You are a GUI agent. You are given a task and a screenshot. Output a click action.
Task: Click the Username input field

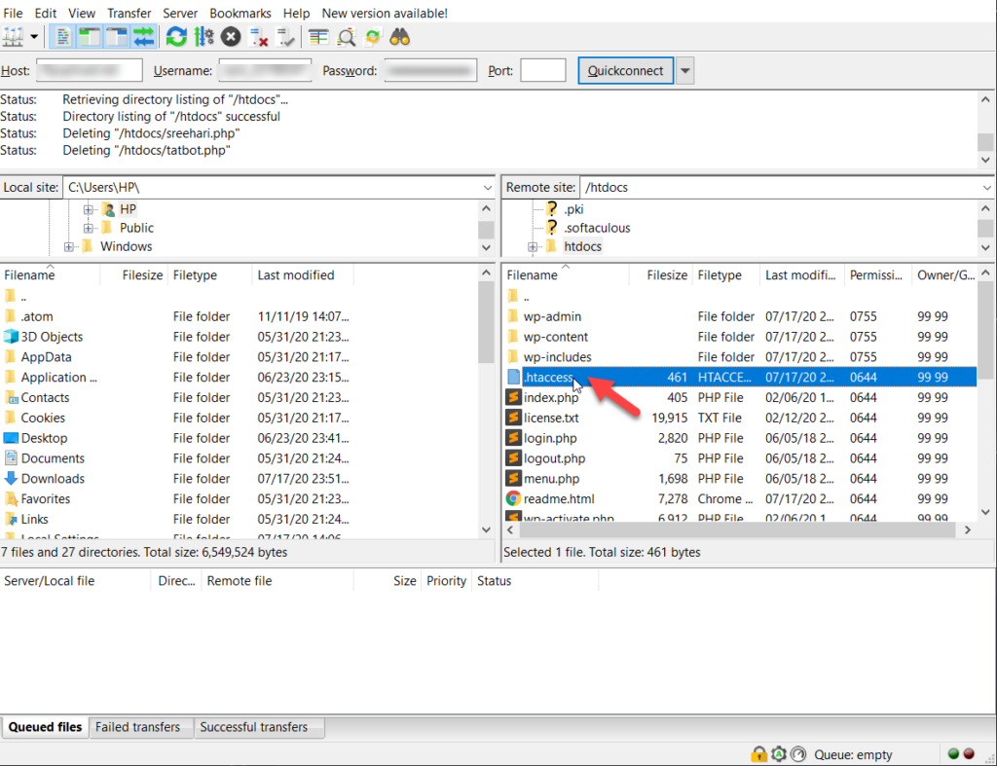click(x=265, y=70)
